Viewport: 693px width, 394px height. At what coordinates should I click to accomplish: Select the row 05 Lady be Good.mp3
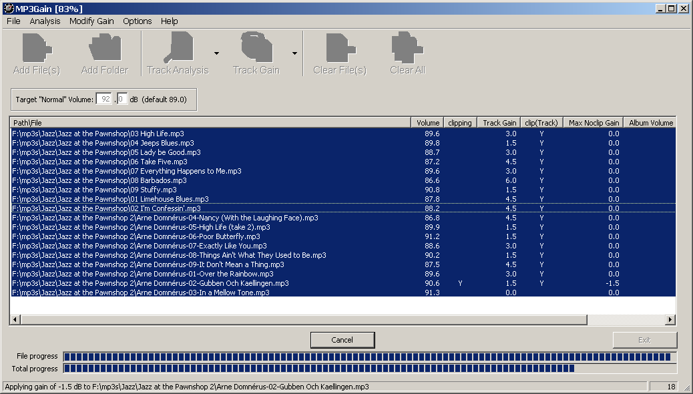click(x=343, y=152)
